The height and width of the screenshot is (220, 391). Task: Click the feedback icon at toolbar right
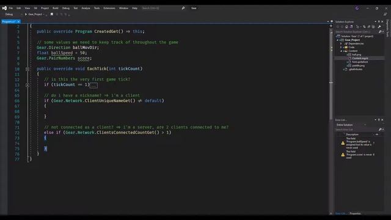386,14
